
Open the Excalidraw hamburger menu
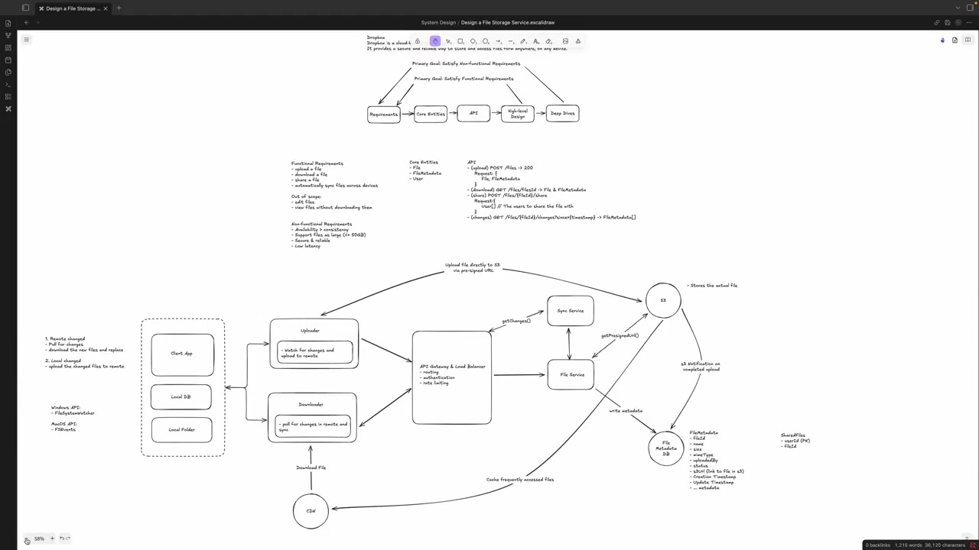tap(26, 40)
